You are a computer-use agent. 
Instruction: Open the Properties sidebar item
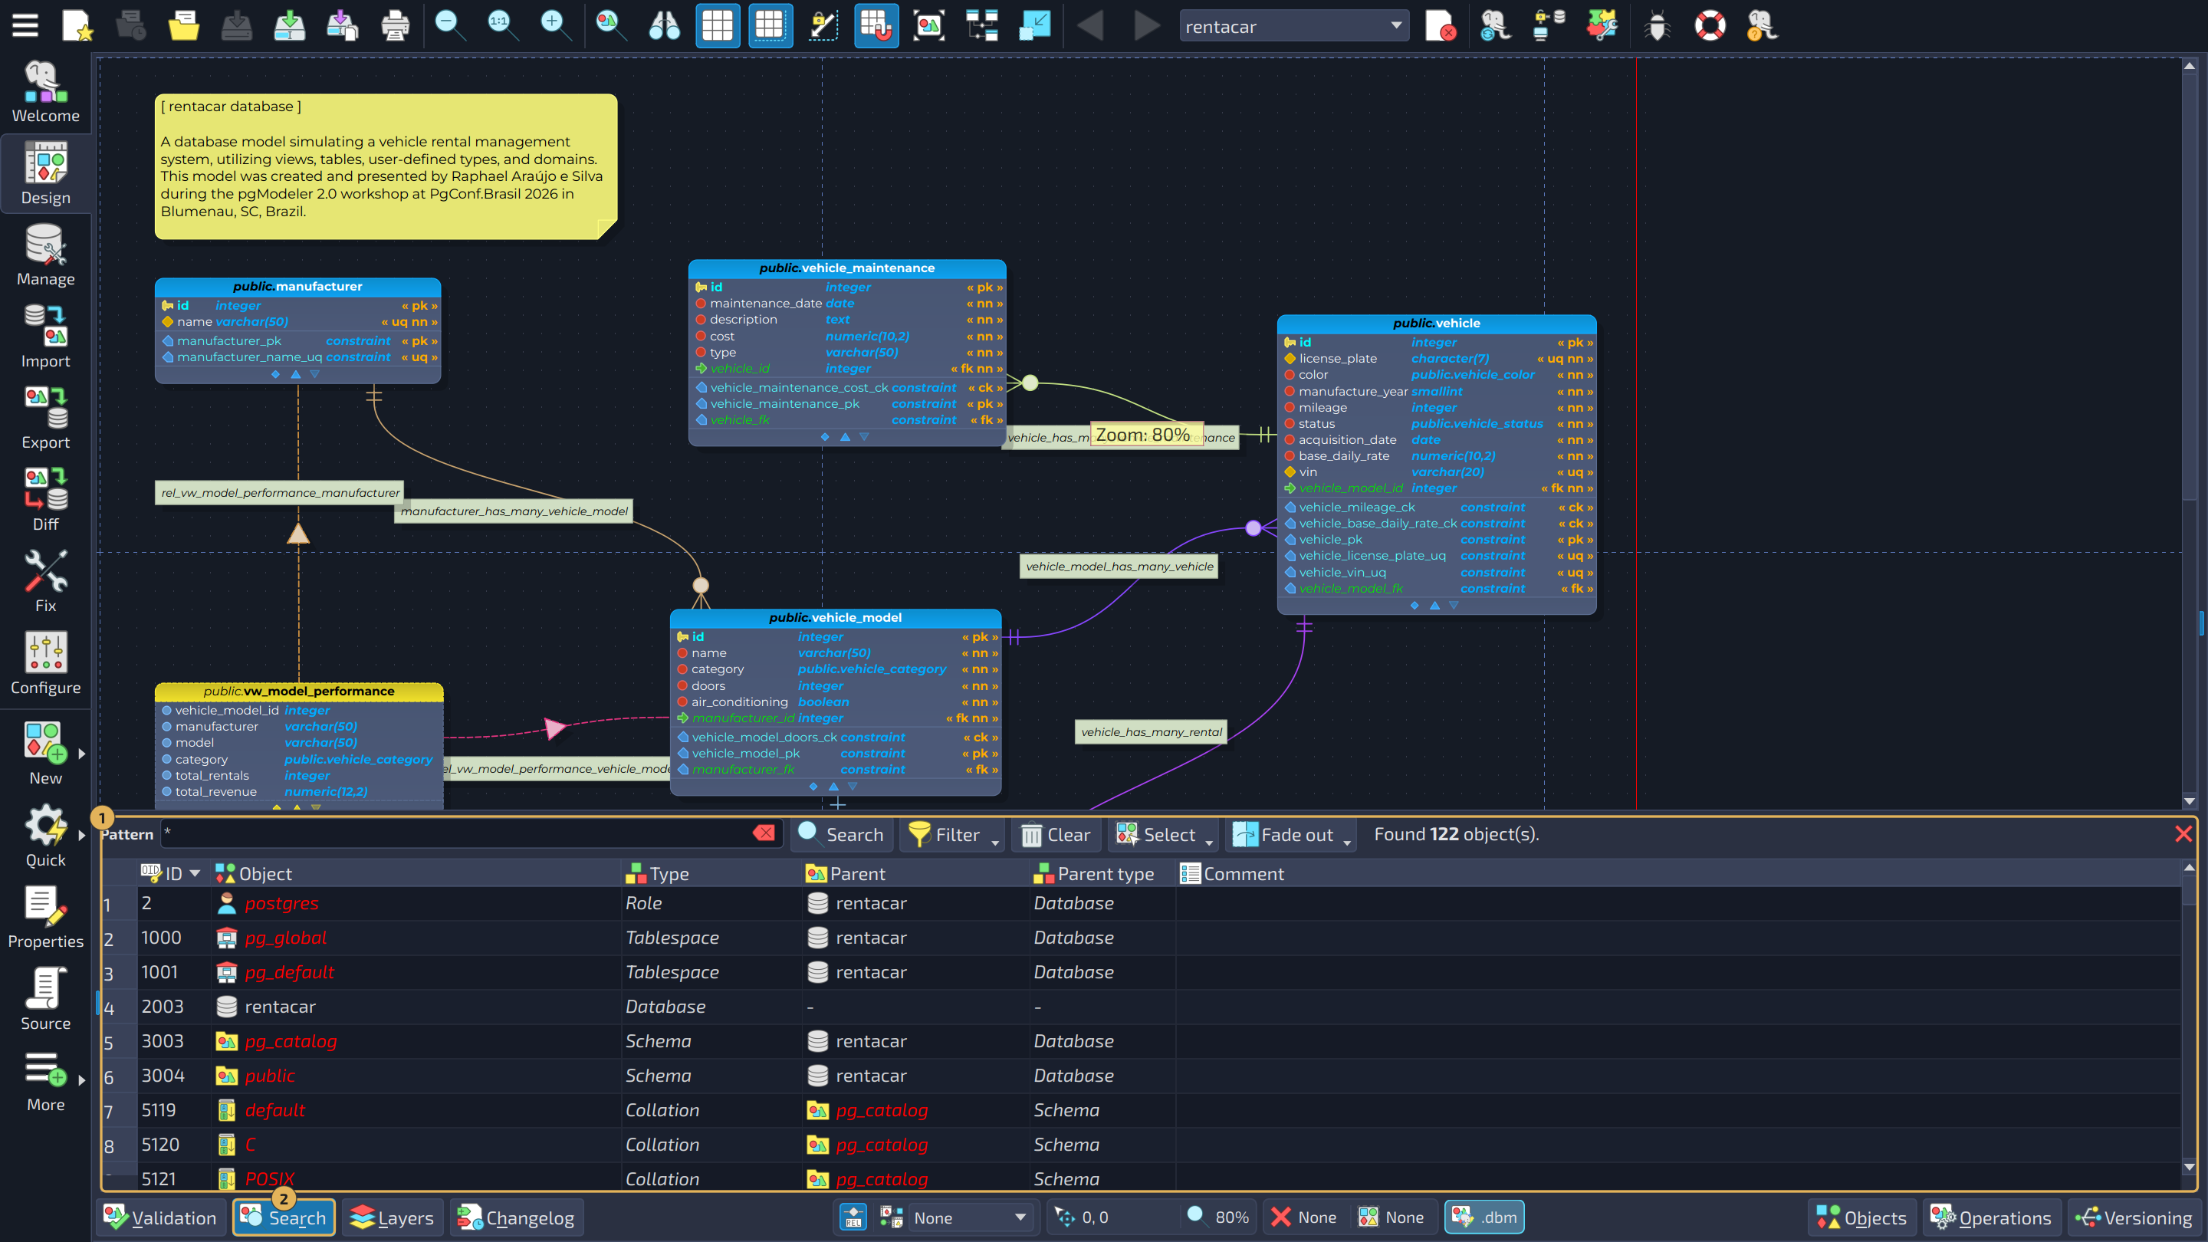45,917
